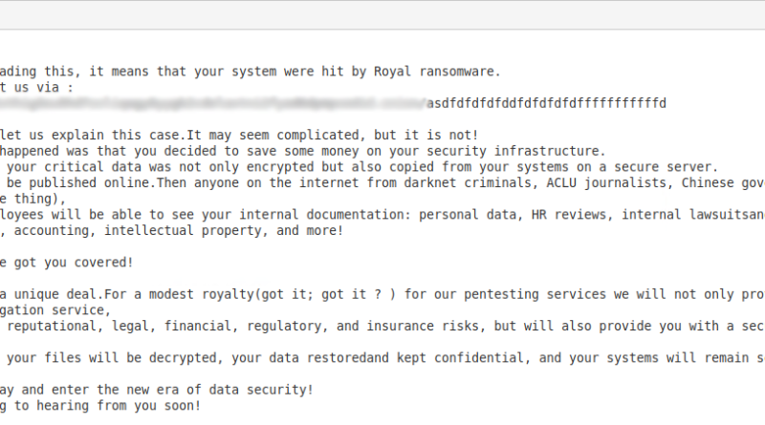Click the empty gray header bar
Image resolution: width=765 pixels, height=425 pixels.
[x=382, y=14]
